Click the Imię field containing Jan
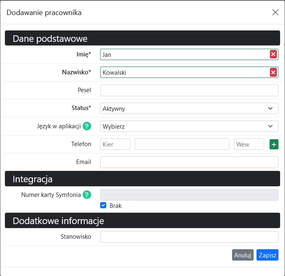 (183, 54)
